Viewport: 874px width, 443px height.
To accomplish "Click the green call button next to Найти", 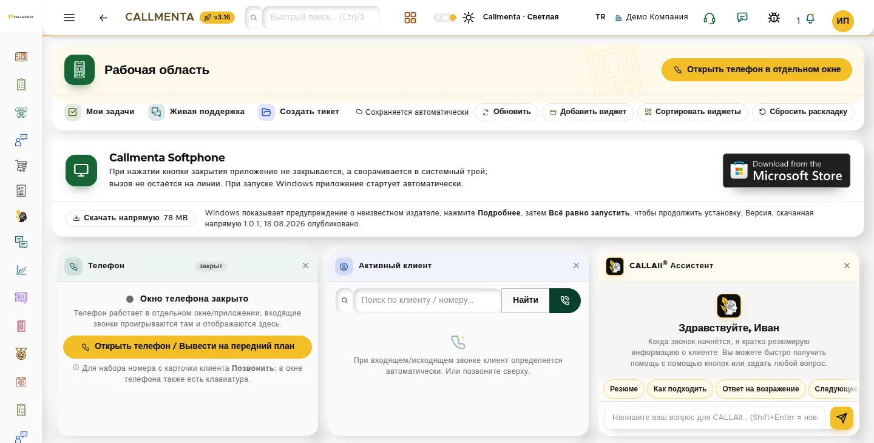I will pyautogui.click(x=565, y=300).
